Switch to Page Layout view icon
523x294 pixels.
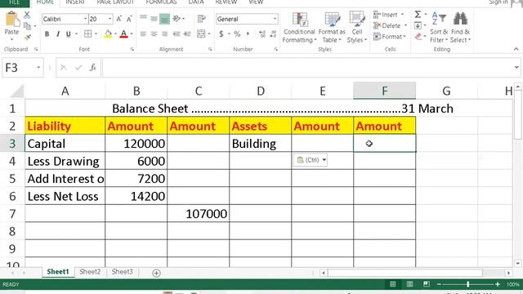click(x=409, y=284)
